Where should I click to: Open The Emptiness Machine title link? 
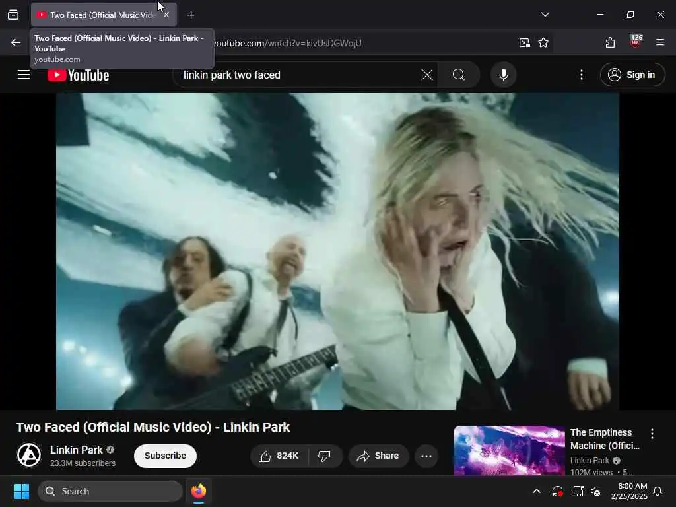click(x=605, y=439)
